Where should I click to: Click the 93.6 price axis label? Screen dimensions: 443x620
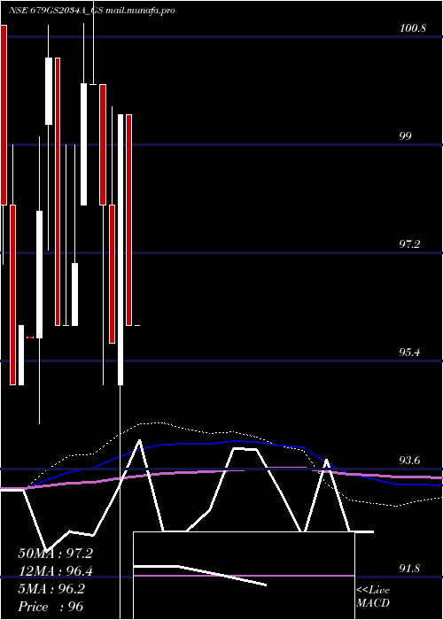(x=409, y=461)
